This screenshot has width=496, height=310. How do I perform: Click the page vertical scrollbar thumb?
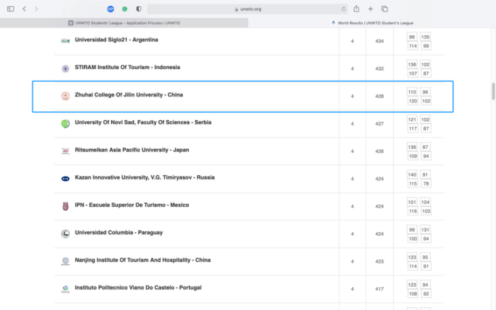(x=493, y=91)
